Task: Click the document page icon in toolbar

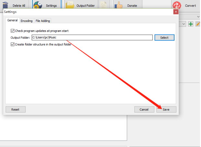Action: tap(104, 5)
